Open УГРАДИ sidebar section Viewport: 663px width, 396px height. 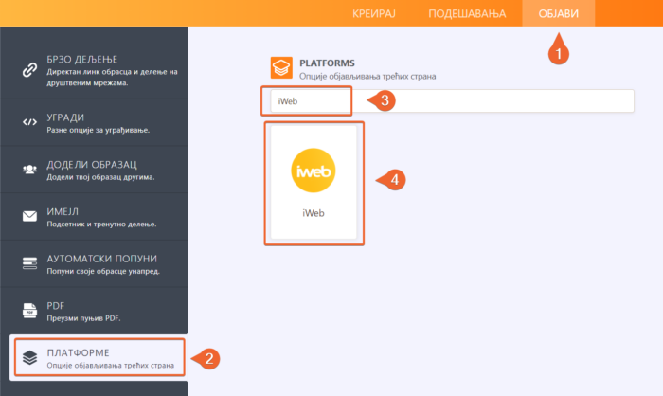coord(94,123)
